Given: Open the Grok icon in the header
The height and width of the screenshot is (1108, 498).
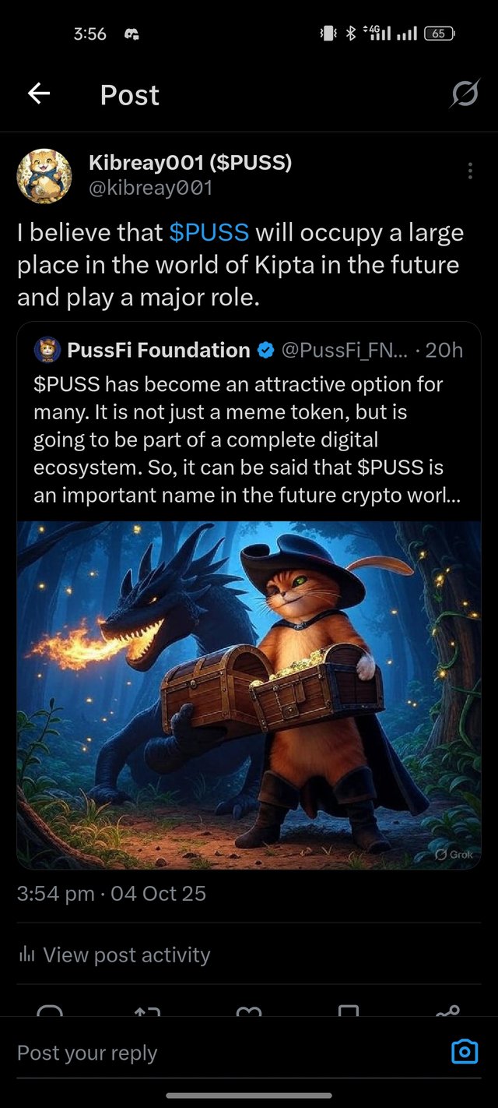Looking at the screenshot, I should click(x=465, y=94).
